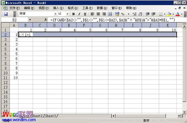Screen dimensions: 187x123
Task: Click the Excel icon in title bar
Action: pyautogui.click(x=3, y=2)
